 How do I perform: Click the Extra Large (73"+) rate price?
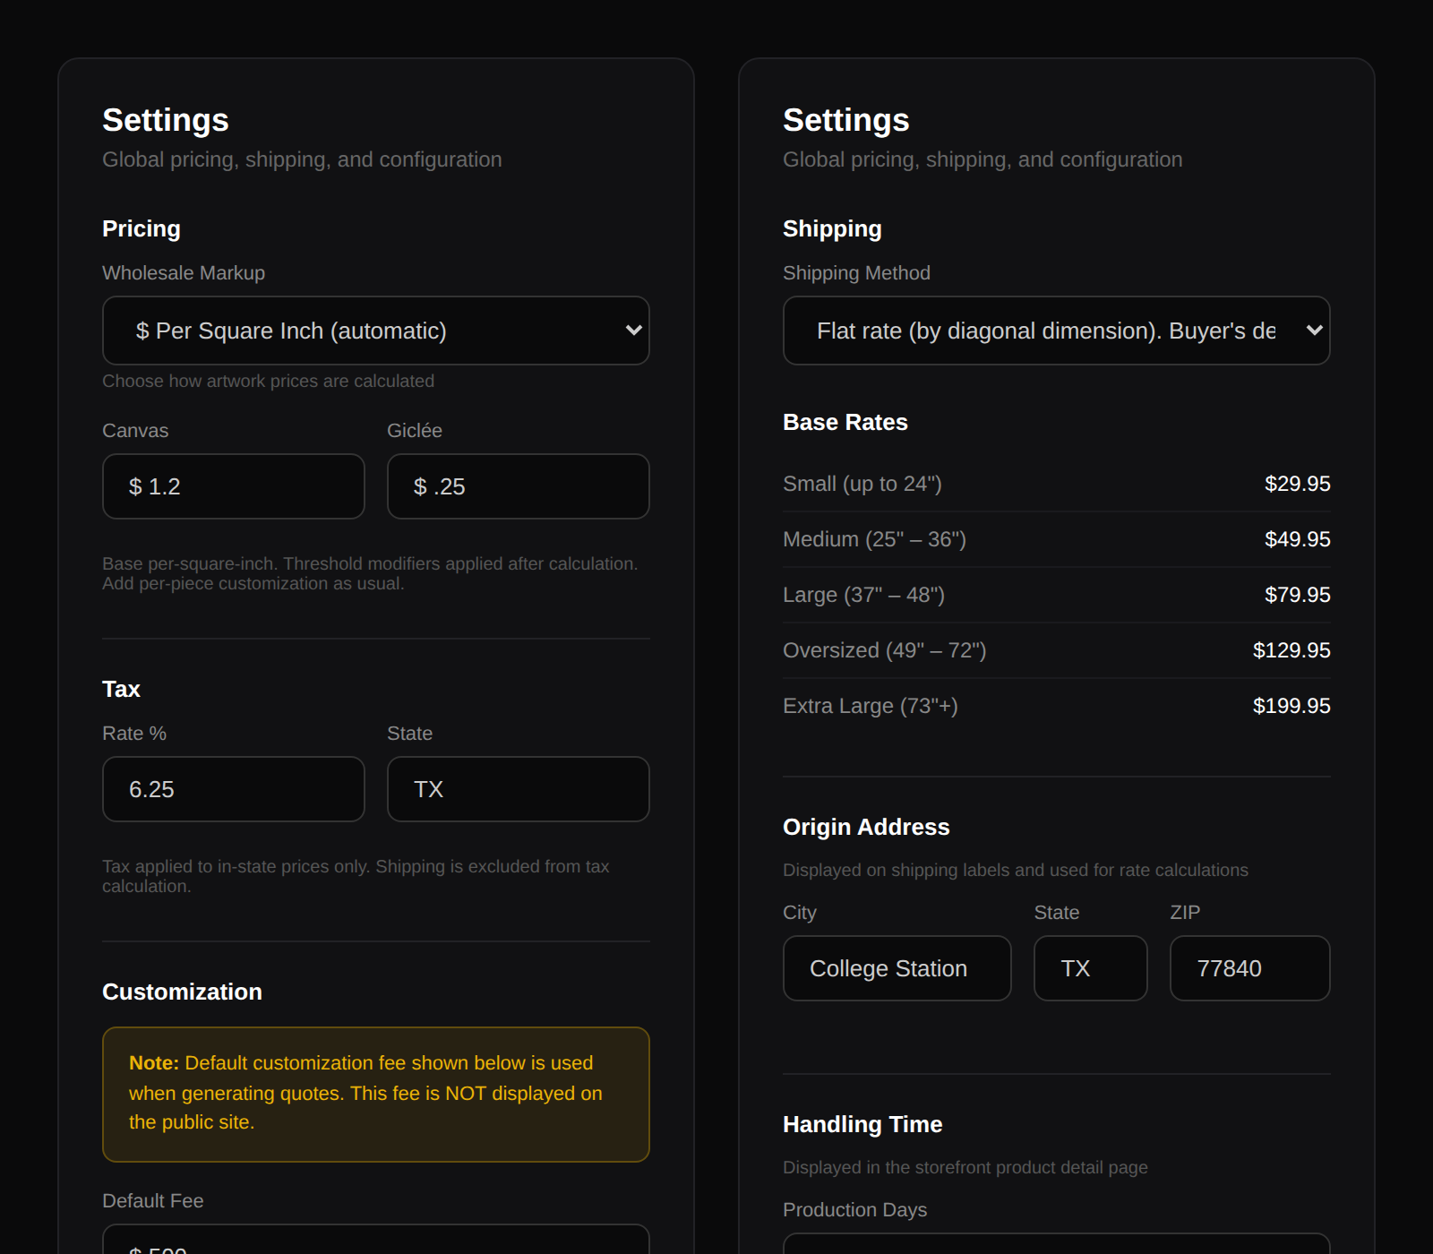(x=1292, y=705)
